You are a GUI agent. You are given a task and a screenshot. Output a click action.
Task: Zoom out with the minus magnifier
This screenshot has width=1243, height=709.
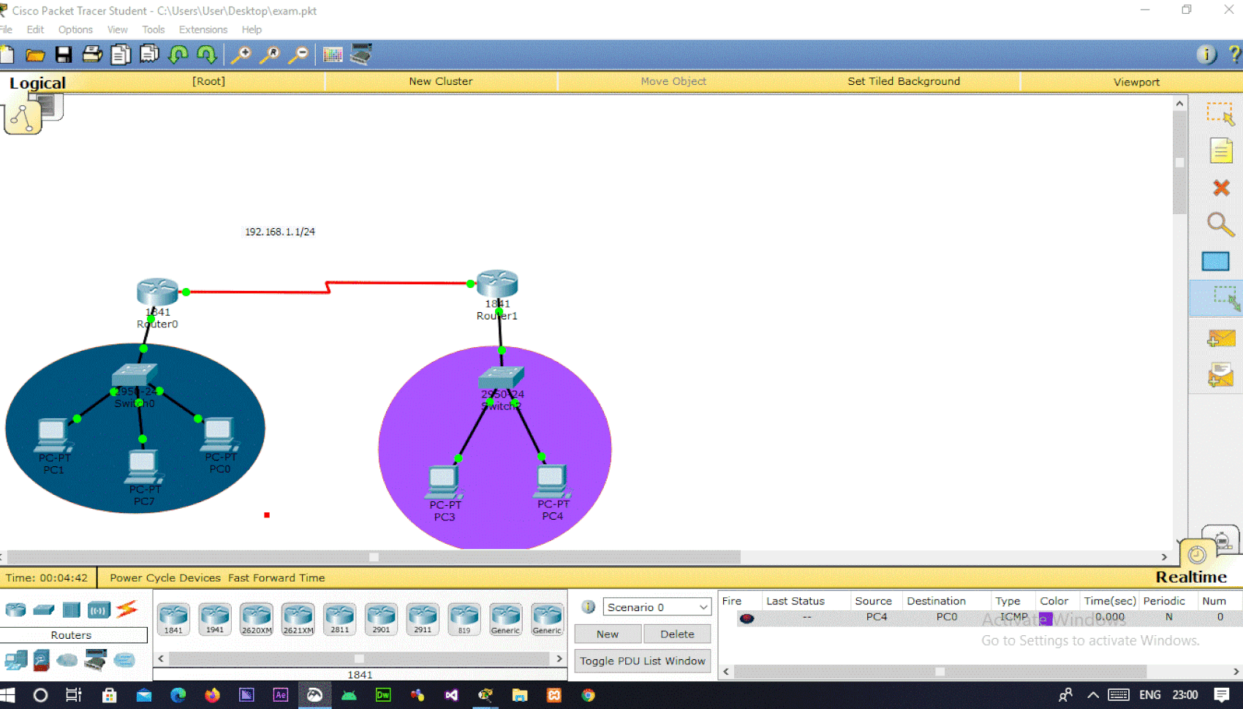coord(298,55)
